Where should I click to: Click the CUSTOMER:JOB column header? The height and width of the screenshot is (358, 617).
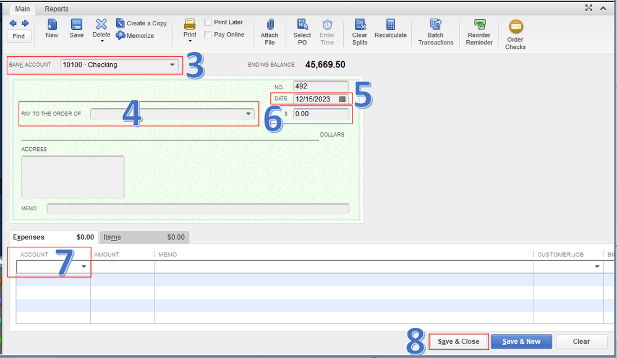(560, 255)
